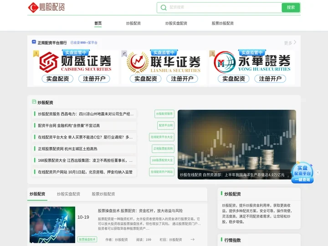Screen dimensions: 328x246
Task: Select the 炒股实盘配资 tab in article list
Action: (68, 194)
